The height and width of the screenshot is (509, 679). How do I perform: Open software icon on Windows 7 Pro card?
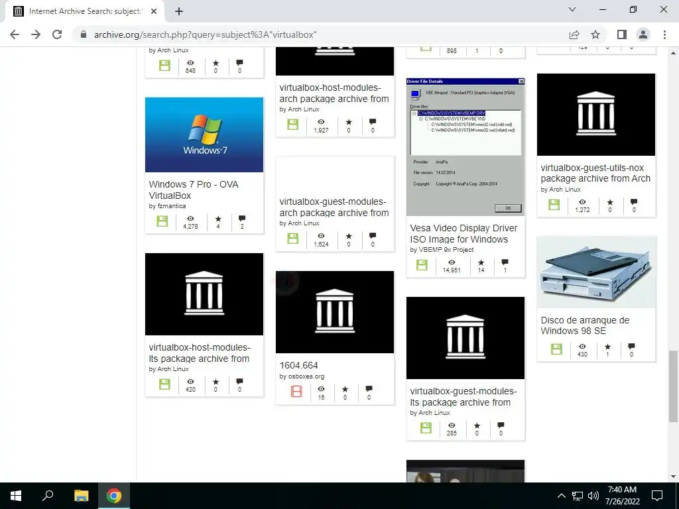162,221
